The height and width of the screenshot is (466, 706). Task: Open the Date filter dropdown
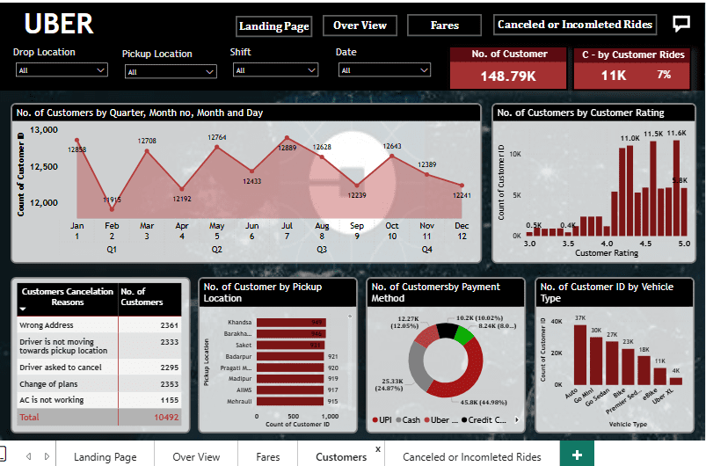click(x=424, y=69)
